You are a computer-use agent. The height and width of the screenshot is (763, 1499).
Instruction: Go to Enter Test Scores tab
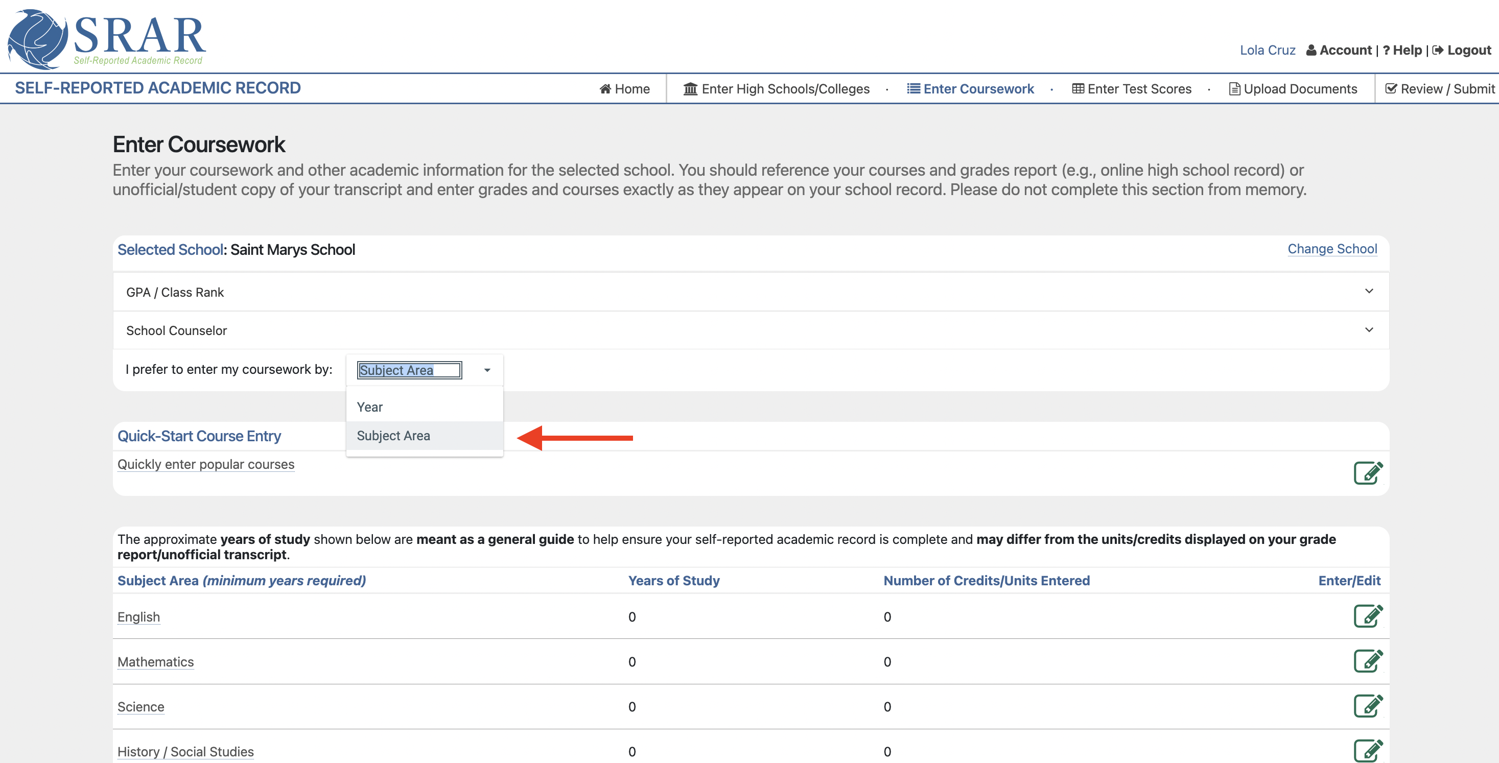(1132, 89)
